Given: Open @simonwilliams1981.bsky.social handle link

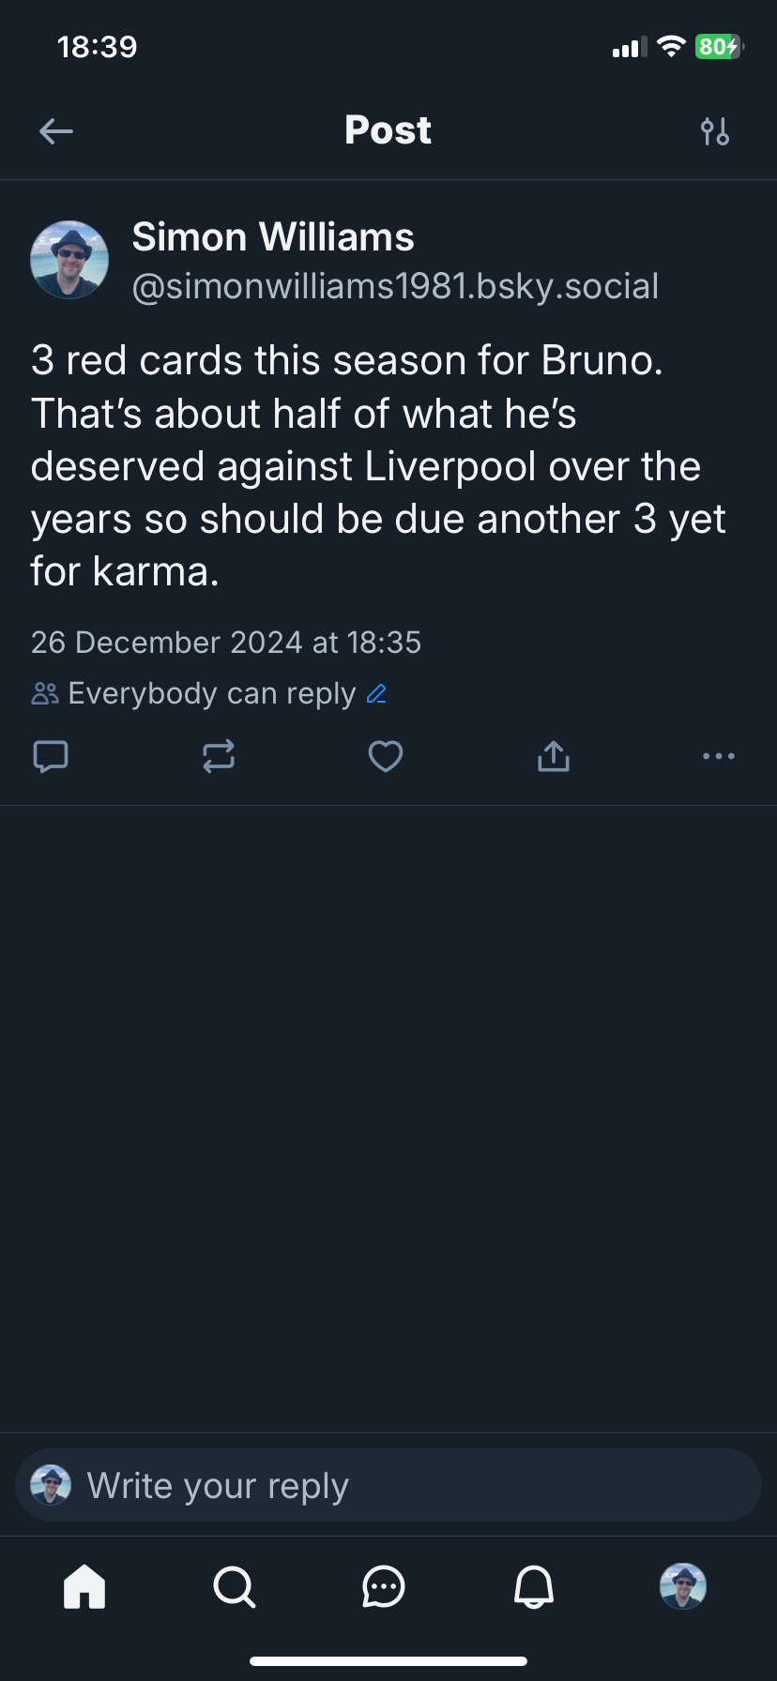Looking at the screenshot, I should click(395, 286).
